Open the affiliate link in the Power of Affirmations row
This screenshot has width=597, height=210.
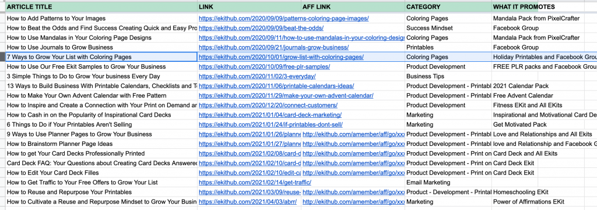(353, 202)
